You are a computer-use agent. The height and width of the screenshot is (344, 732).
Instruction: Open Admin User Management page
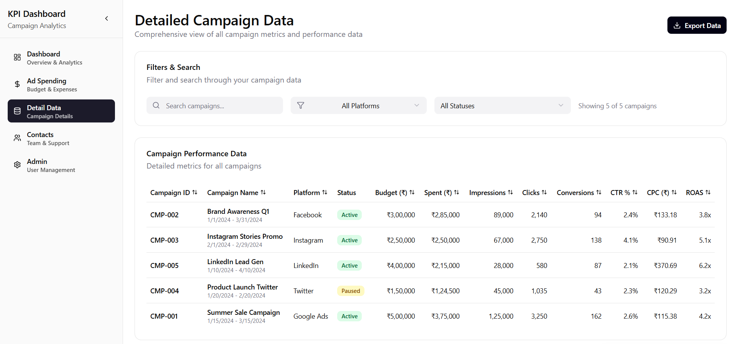(61, 165)
